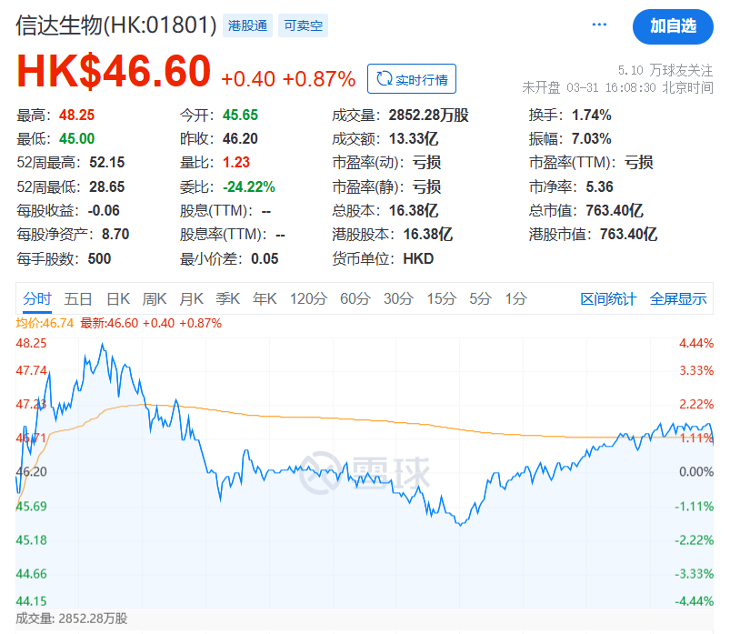
Task: Open the 月K chart tab
Action: tap(191, 299)
